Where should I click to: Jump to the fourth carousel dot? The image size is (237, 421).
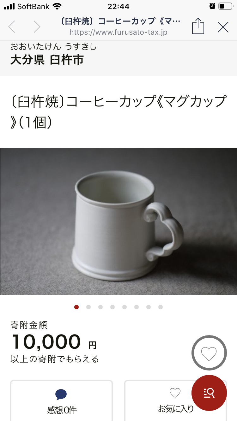tap(112, 307)
